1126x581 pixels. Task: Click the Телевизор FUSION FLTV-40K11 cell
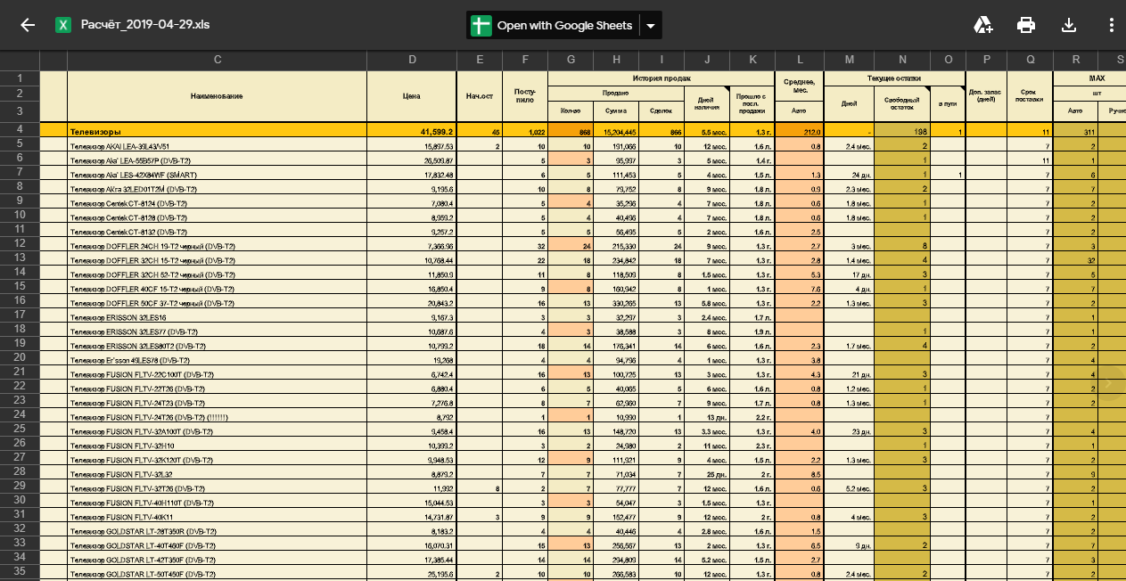pyautogui.click(x=217, y=517)
